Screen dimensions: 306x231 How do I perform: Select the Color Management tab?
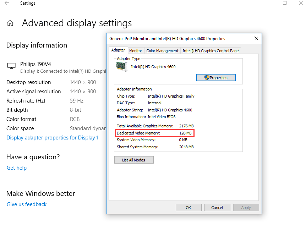pos(162,51)
